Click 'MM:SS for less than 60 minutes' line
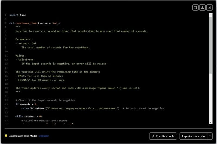The height and width of the screenshot is (144, 217). coord(39,76)
